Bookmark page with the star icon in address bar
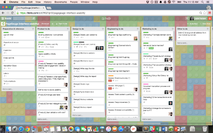The width and height of the screenshot is (213, 133). [204, 13]
